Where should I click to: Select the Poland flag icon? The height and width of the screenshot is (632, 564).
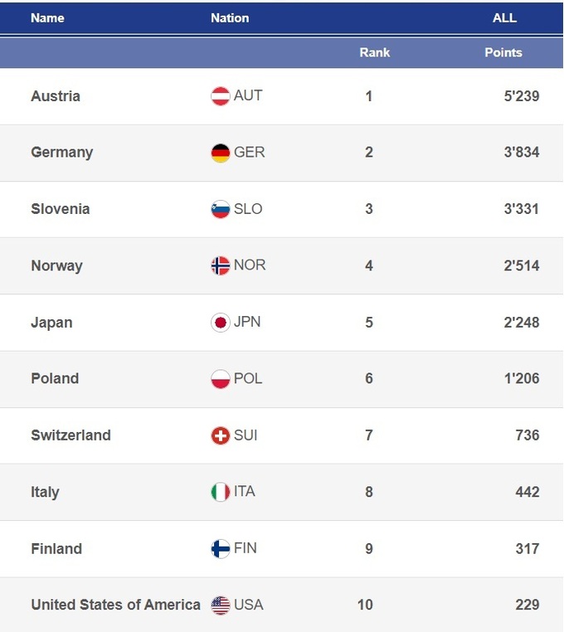tap(220, 379)
